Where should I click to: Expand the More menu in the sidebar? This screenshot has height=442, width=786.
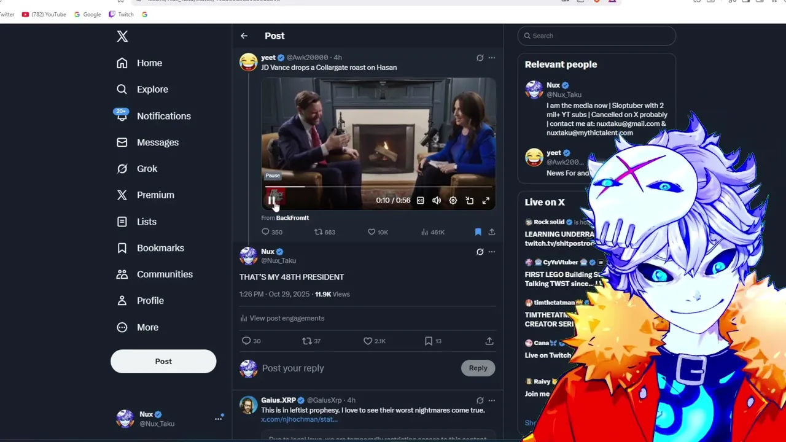[x=138, y=327]
